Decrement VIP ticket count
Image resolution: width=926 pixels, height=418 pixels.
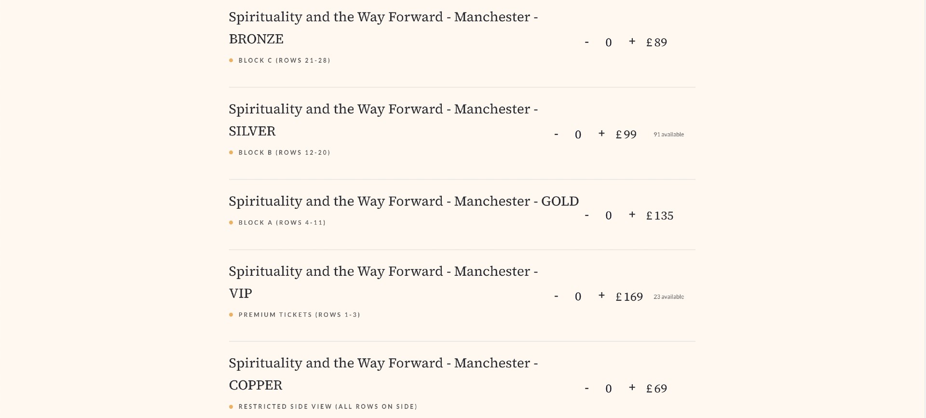coord(556,297)
